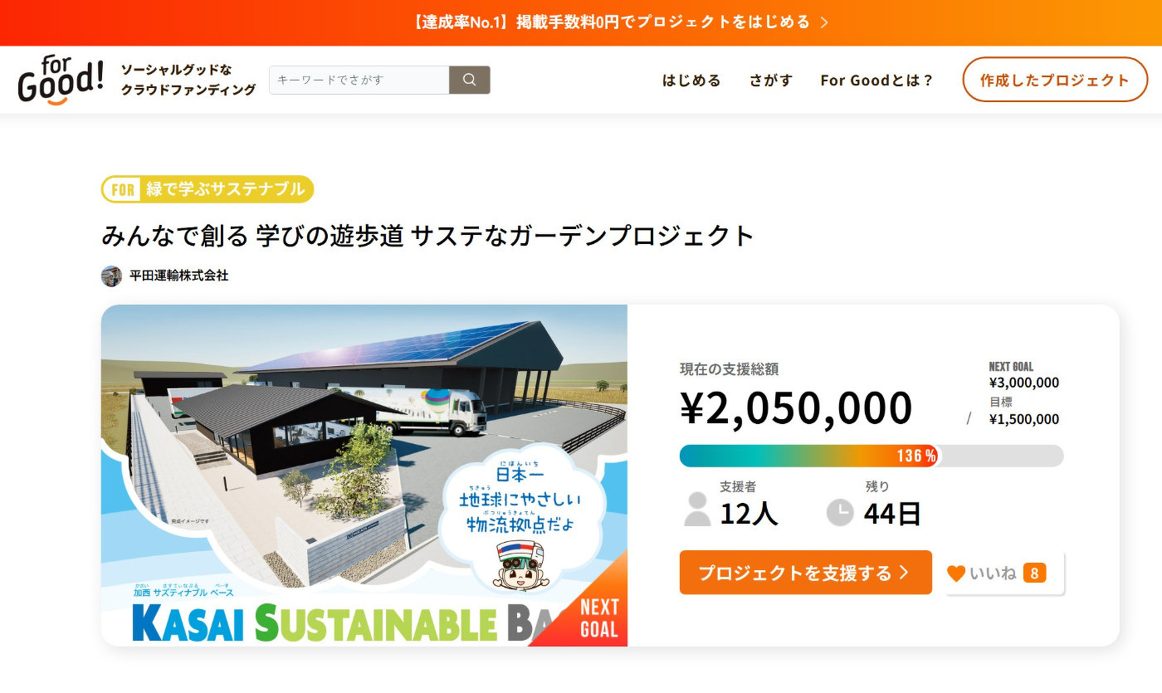Click the 平田運輸株式会社 avatar icon
The width and height of the screenshot is (1162, 693).
click(x=111, y=276)
